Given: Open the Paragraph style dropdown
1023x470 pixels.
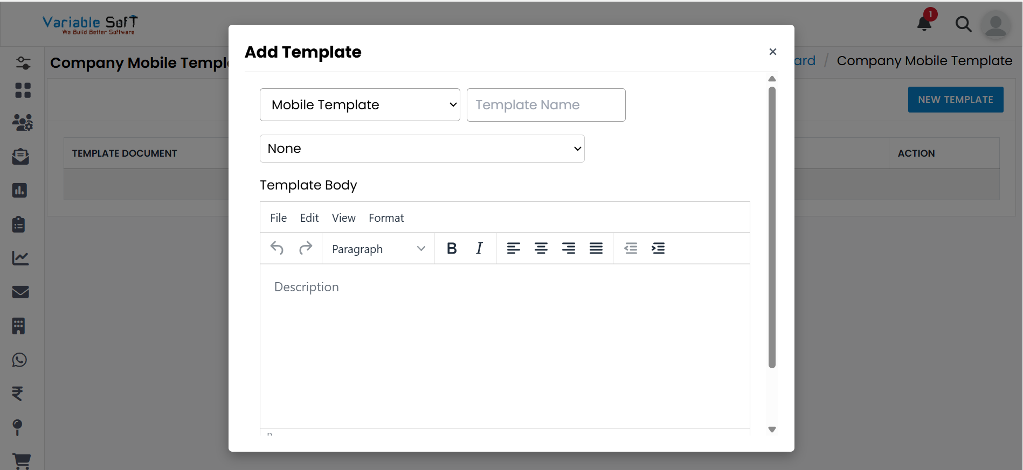Looking at the screenshot, I should click(377, 248).
